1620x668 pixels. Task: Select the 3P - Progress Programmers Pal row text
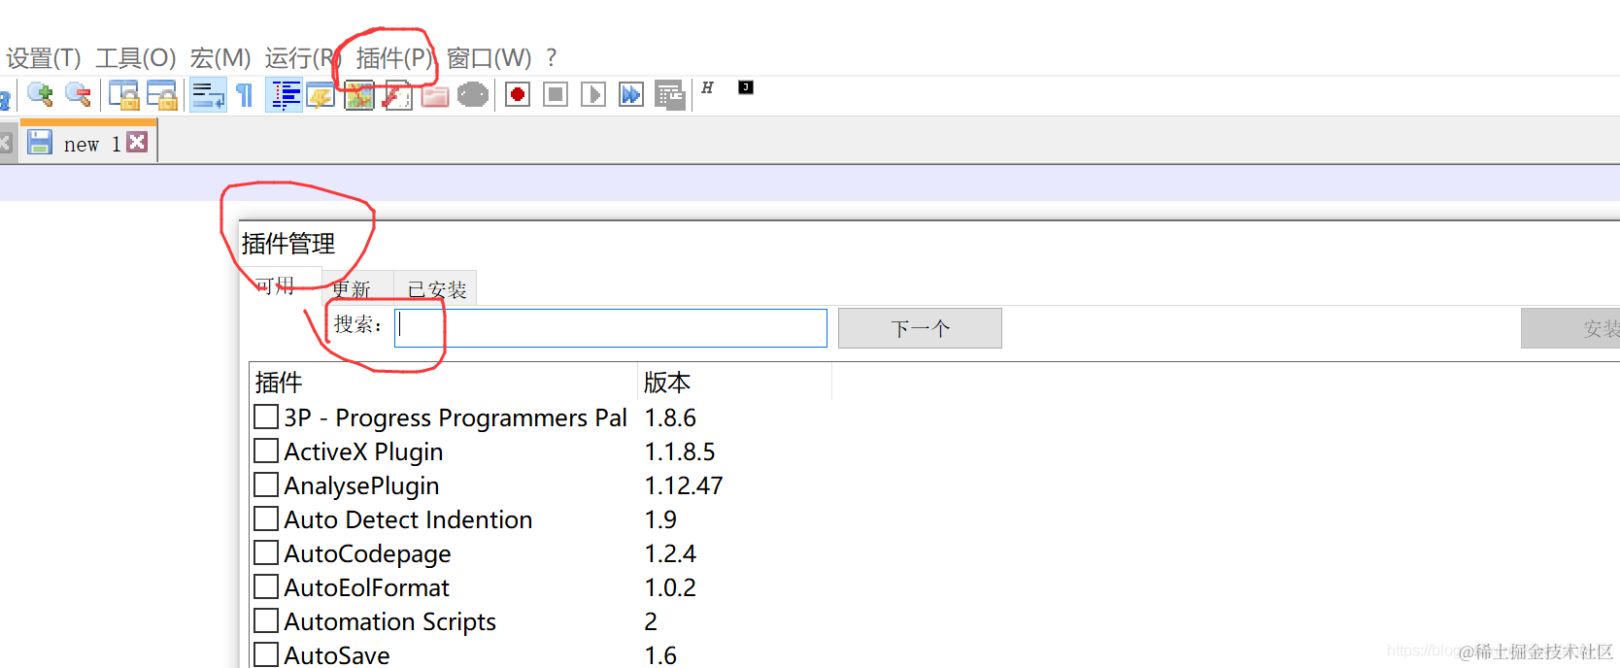pos(456,418)
